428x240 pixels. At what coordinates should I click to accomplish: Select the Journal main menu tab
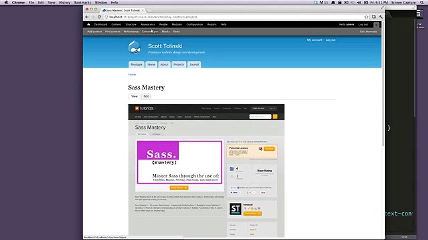194,64
